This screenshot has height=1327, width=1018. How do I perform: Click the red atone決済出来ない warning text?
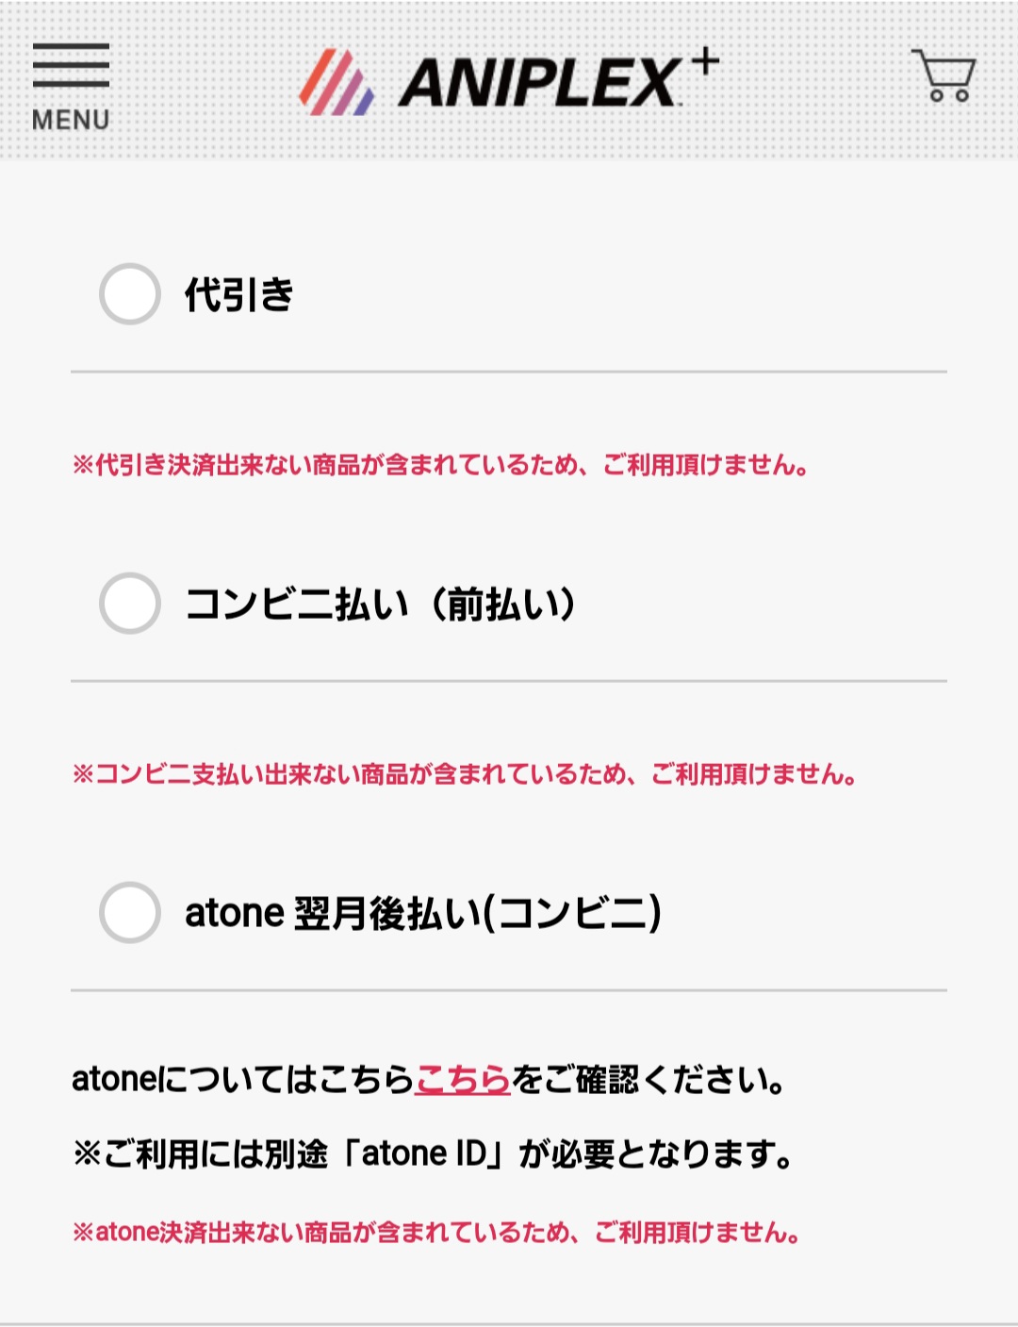pos(436,1232)
